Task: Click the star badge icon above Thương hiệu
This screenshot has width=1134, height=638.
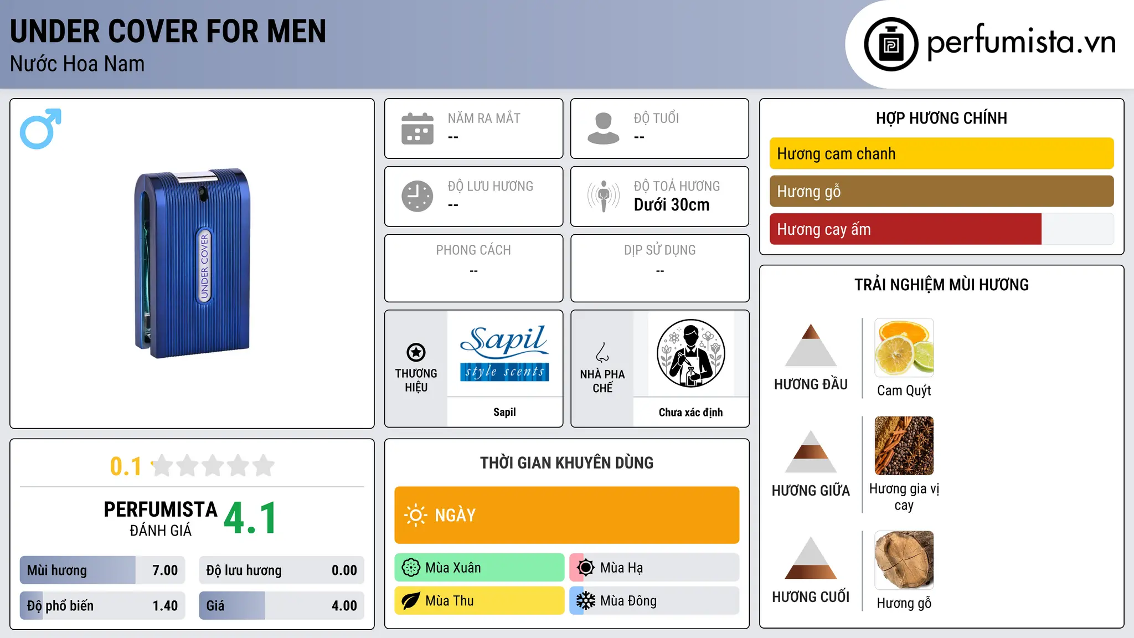Action: click(416, 352)
